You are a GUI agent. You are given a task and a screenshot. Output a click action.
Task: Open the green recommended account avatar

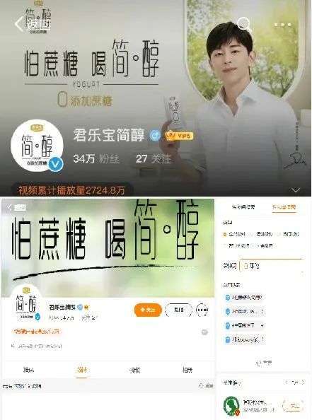(231, 406)
